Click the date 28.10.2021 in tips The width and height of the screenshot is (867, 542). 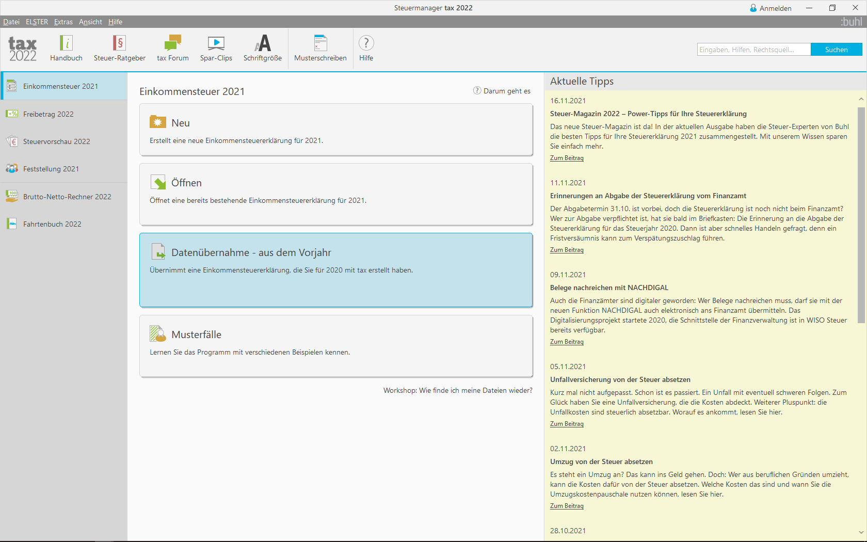coord(568,531)
